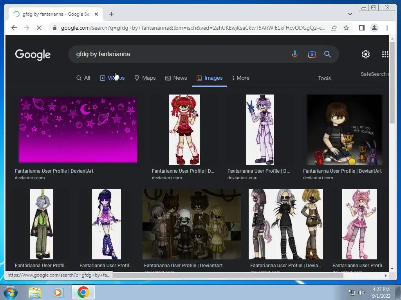Open Chrome three-dot menu
This screenshot has height=300, width=401.
[387, 28]
